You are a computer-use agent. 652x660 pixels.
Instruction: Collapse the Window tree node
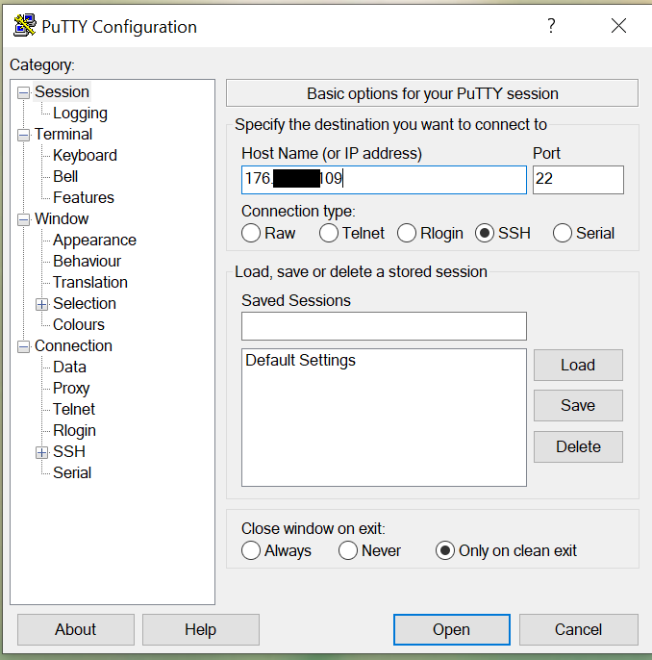(23, 219)
